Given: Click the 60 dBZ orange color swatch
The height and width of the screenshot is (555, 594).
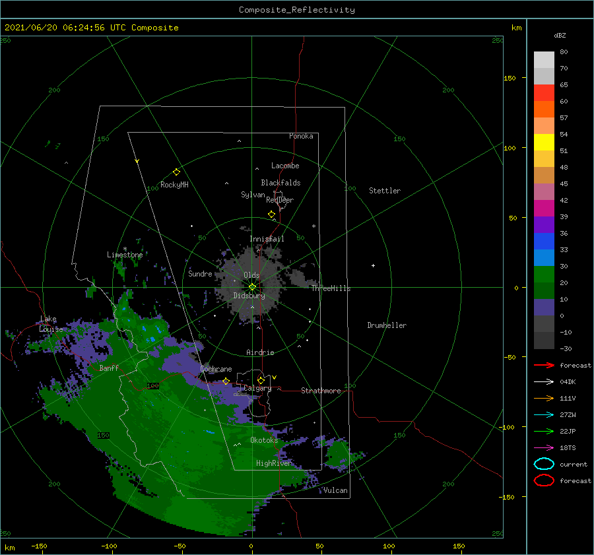Looking at the screenshot, I should 544,110.
